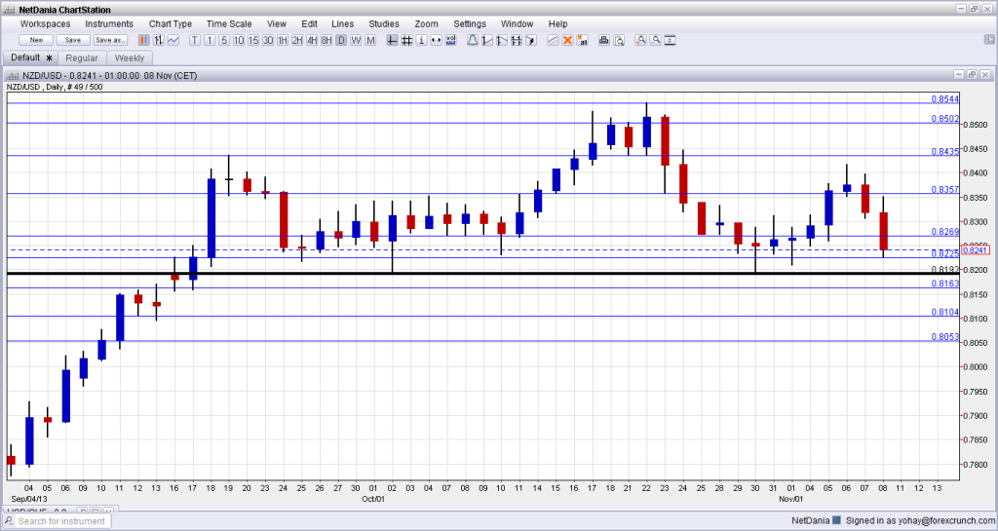
Task: Click the print preview icon
Action: pyautogui.click(x=619, y=40)
